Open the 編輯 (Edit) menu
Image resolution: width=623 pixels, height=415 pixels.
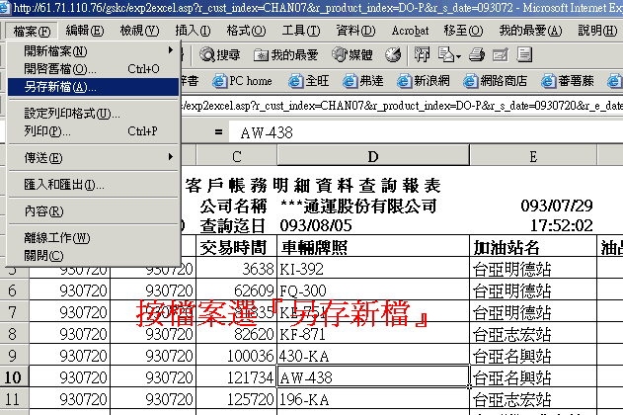(x=84, y=30)
